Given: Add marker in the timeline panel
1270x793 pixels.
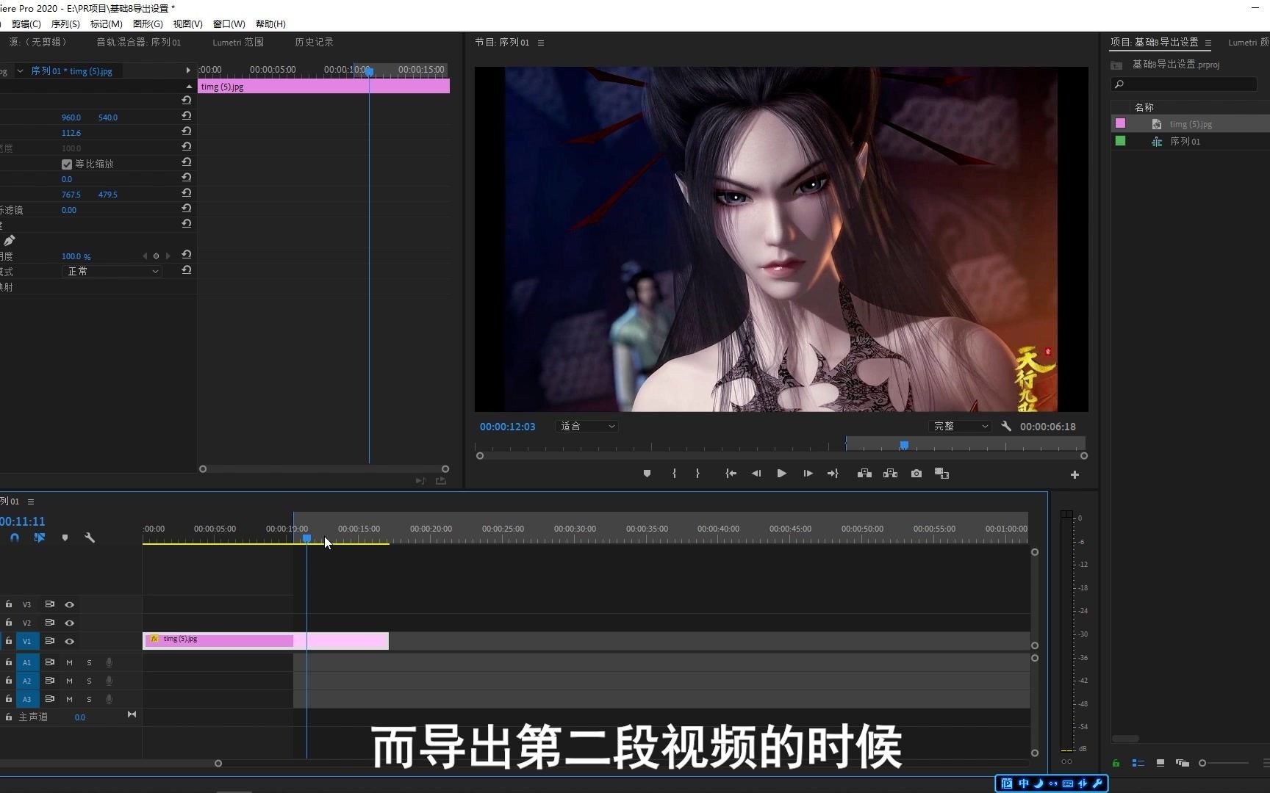Looking at the screenshot, I should (x=65, y=537).
